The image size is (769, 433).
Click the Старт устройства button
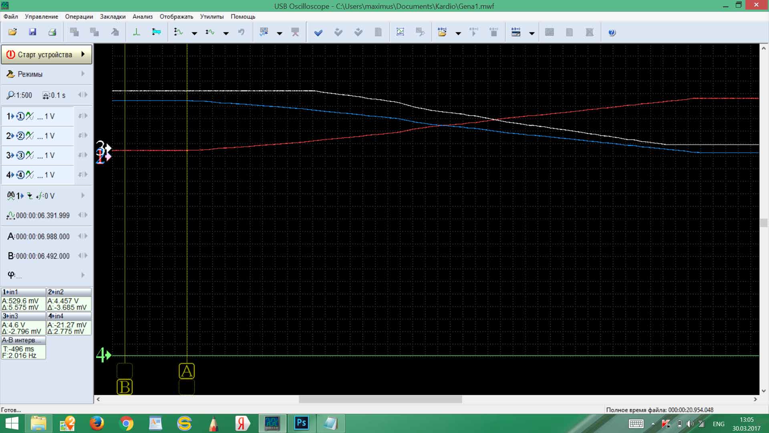click(46, 55)
